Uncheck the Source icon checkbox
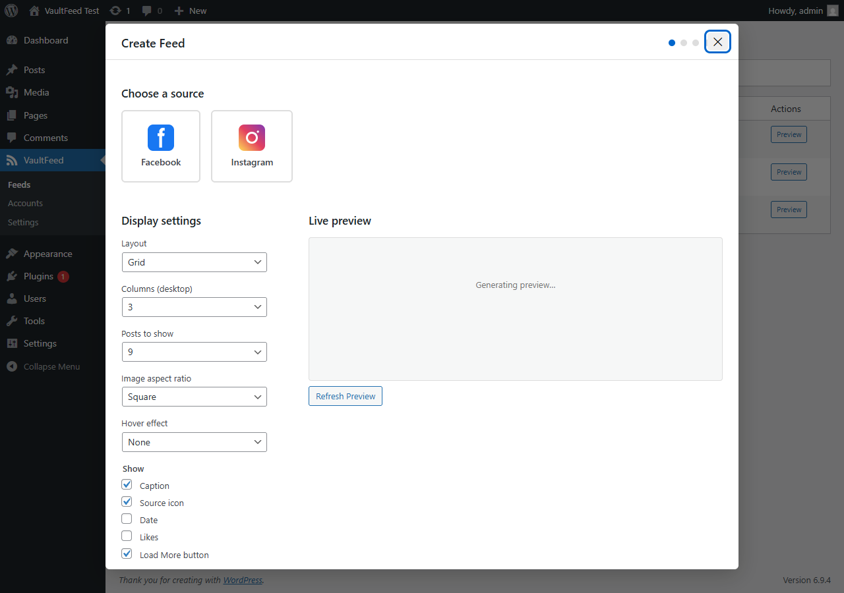 (x=127, y=501)
